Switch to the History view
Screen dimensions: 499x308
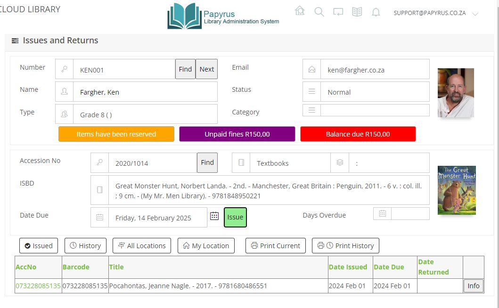tap(85, 246)
